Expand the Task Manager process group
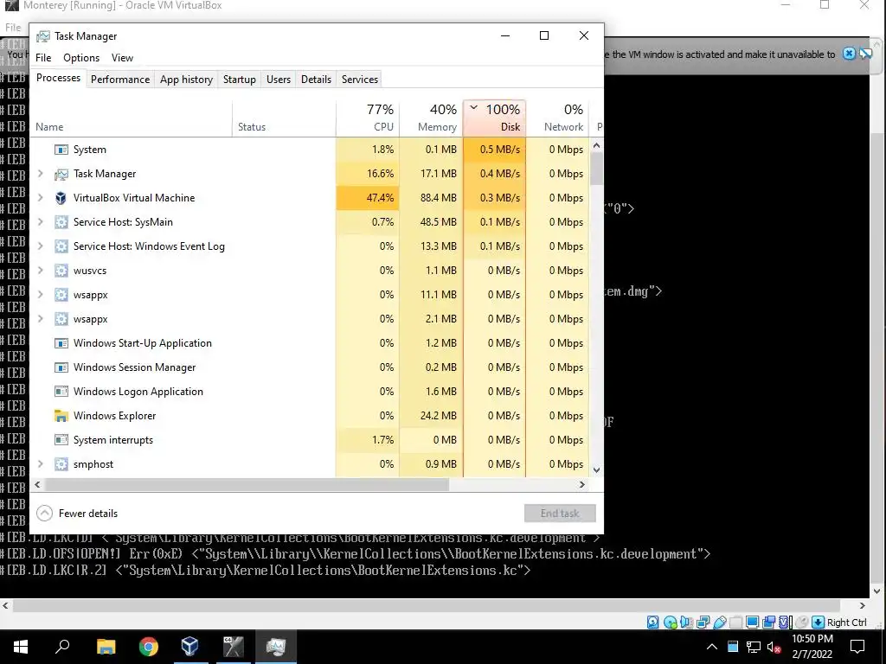886x664 pixels. tap(40, 173)
